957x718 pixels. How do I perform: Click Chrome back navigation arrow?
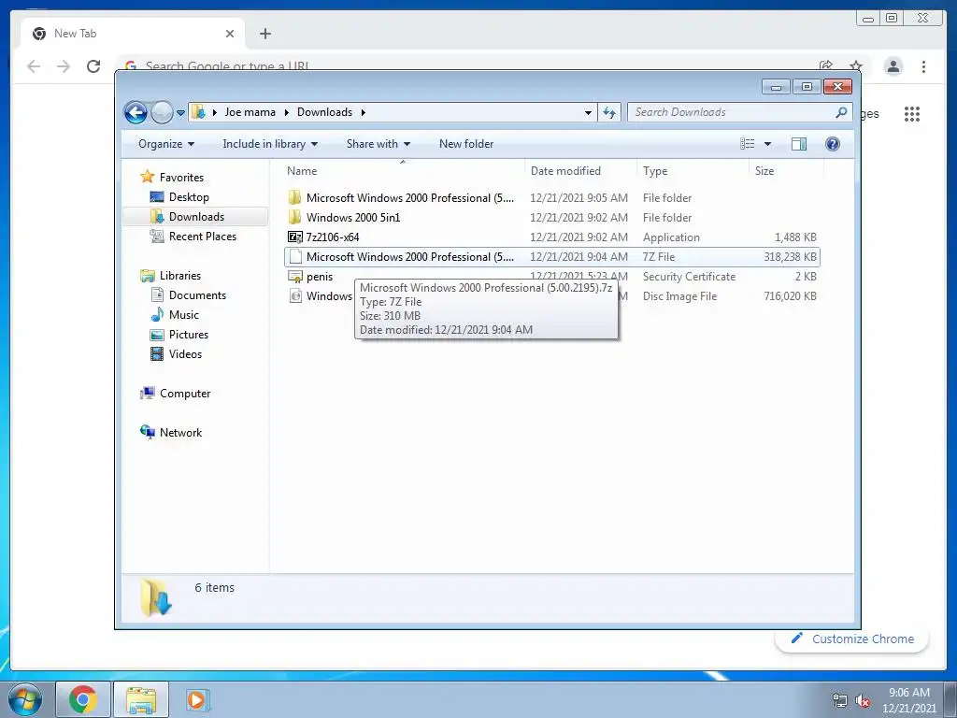34,66
